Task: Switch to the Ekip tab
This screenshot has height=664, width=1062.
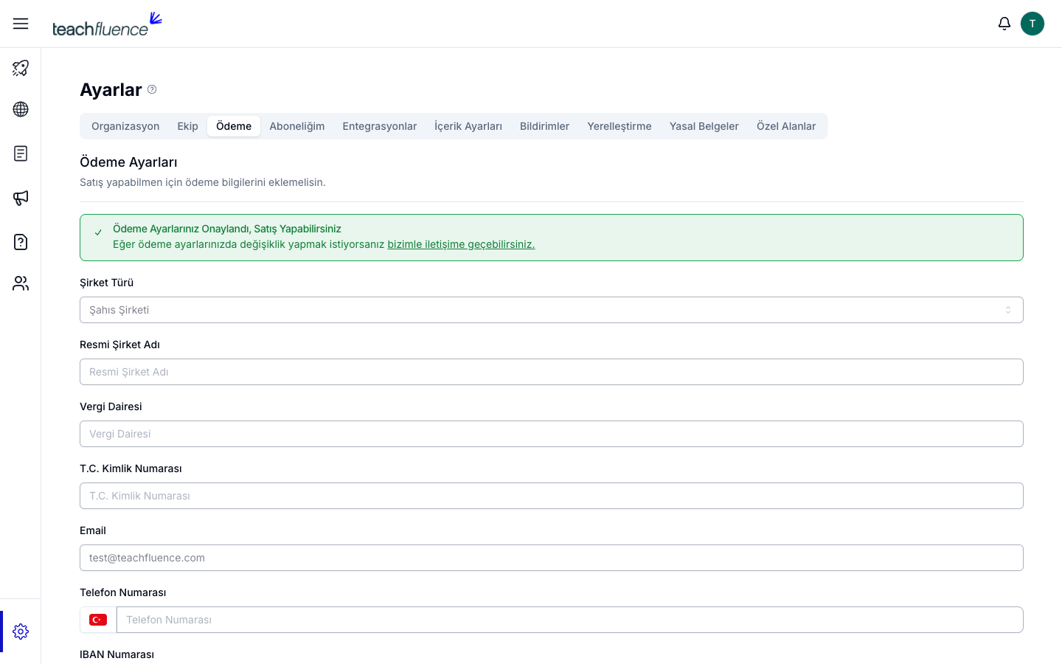Action: [x=187, y=126]
